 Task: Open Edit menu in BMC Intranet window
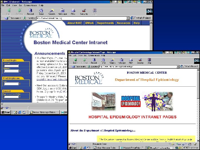(8, 5)
